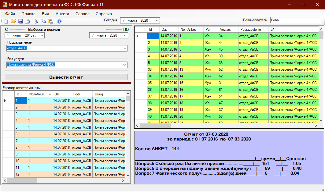
Task: Click date cell 19.07.2016 in row 38
Action: click(x=169, y=103)
